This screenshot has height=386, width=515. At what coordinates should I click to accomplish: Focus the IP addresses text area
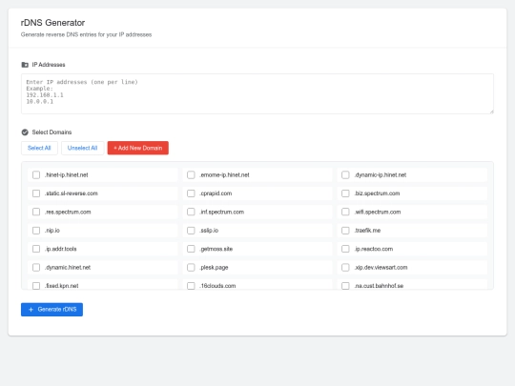pos(257,93)
